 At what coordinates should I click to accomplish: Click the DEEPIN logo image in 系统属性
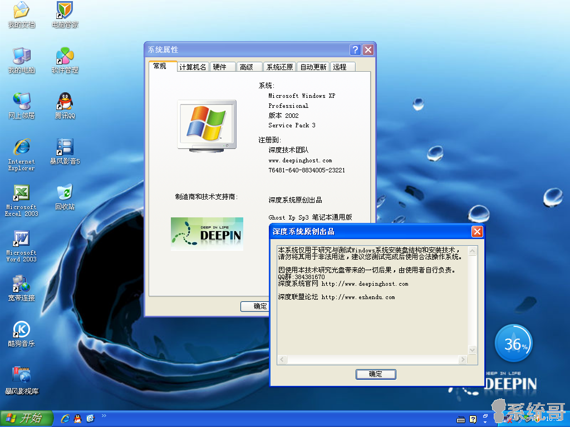point(207,234)
